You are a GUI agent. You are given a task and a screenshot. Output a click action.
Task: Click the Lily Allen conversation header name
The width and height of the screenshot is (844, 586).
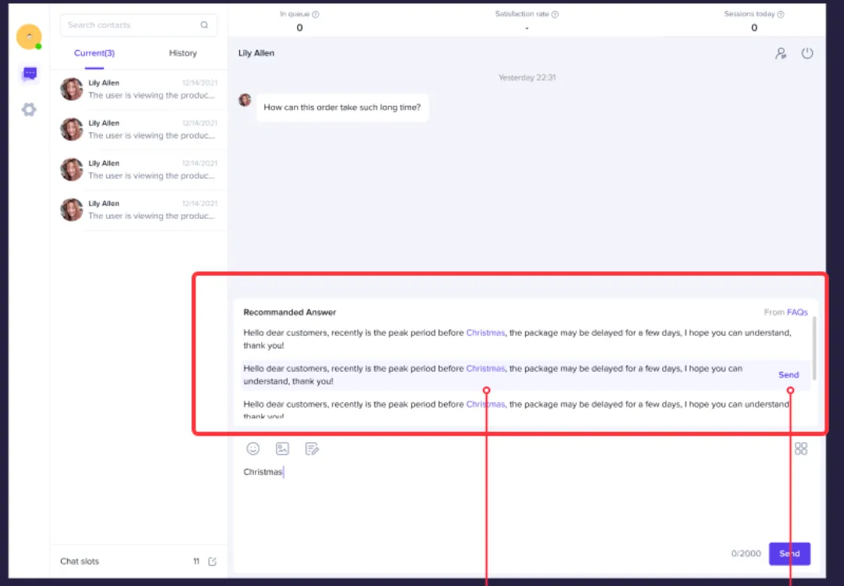[256, 52]
